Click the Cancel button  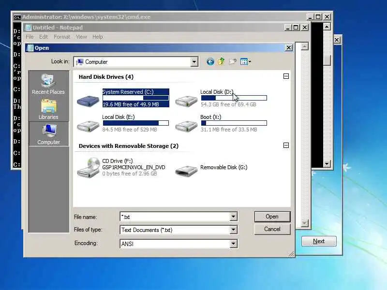coord(272,229)
